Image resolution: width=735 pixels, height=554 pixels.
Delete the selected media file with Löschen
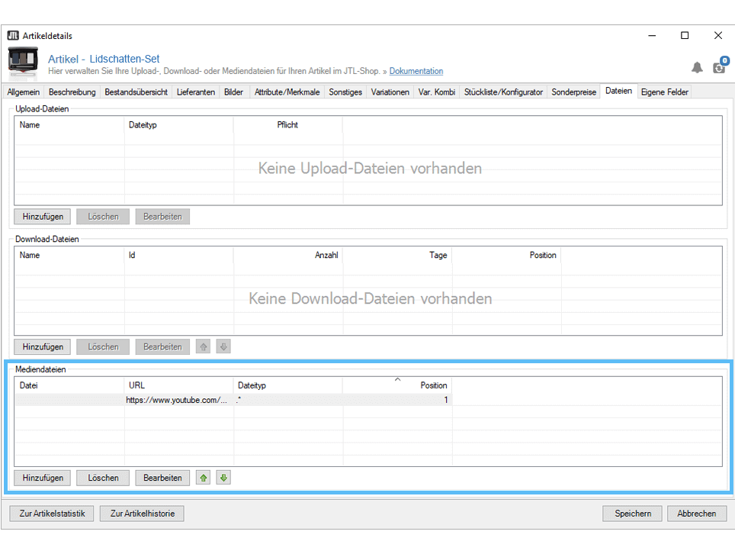(103, 478)
